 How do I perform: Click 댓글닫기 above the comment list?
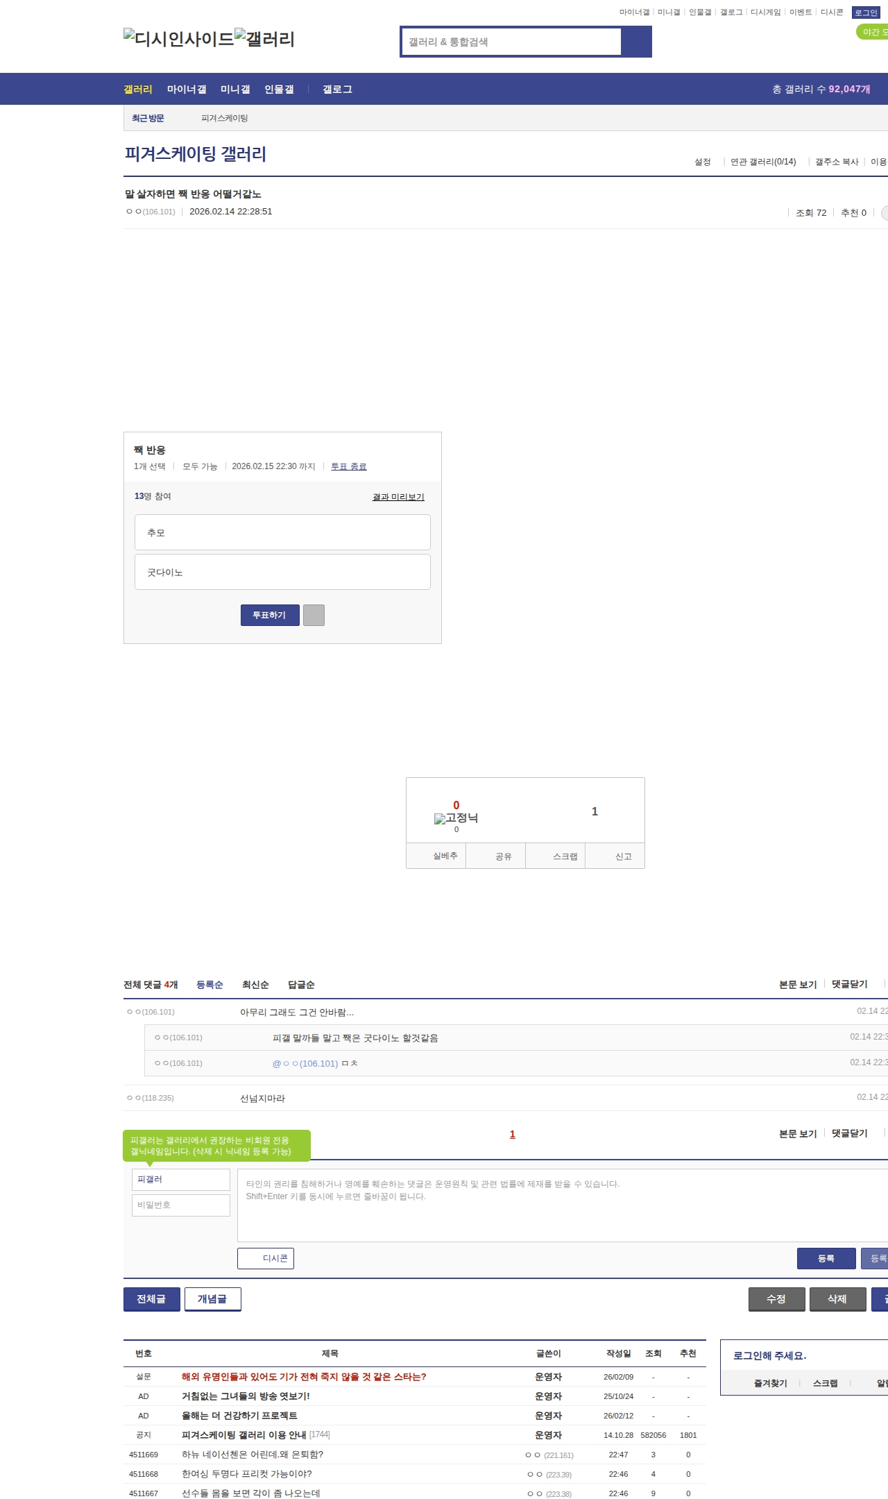coord(850,984)
